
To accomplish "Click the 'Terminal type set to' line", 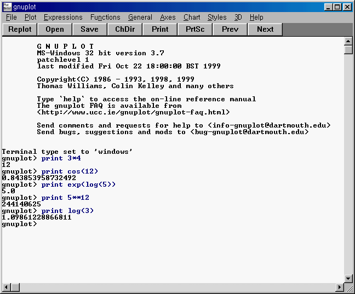I will 67,152.
